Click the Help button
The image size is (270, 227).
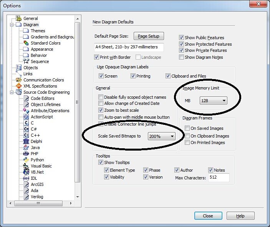pos(240,215)
